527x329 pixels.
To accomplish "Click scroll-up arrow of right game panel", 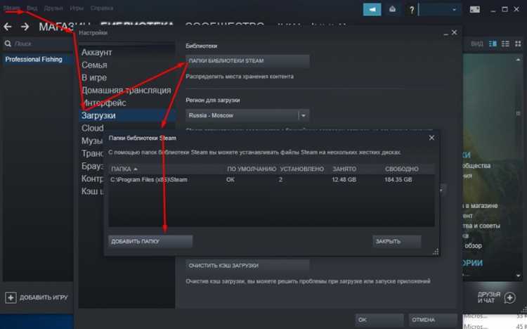I will point(518,60).
